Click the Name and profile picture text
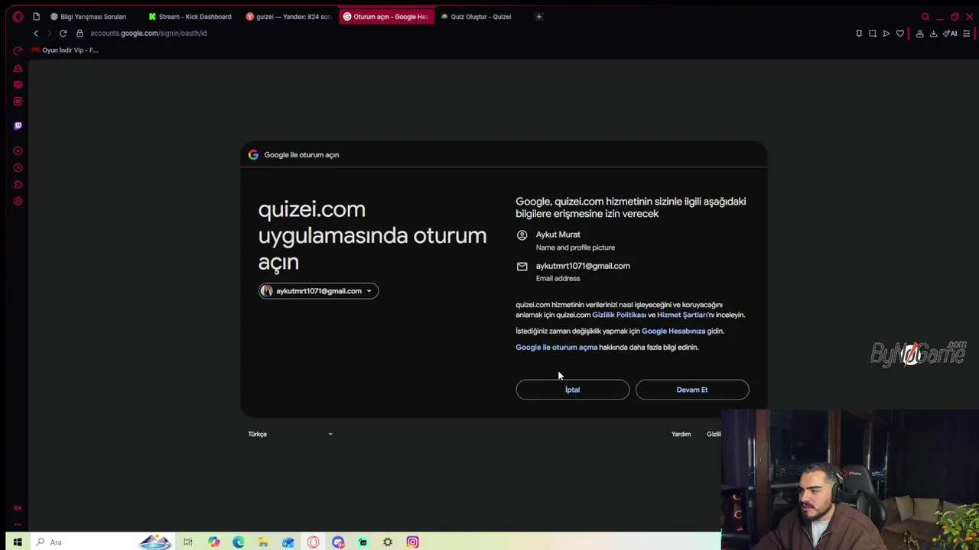This screenshot has width=979, height=550. (x=575, y=247)
